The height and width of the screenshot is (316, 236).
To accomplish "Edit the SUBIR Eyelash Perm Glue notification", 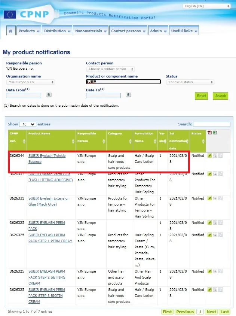I will click(209, 174).
